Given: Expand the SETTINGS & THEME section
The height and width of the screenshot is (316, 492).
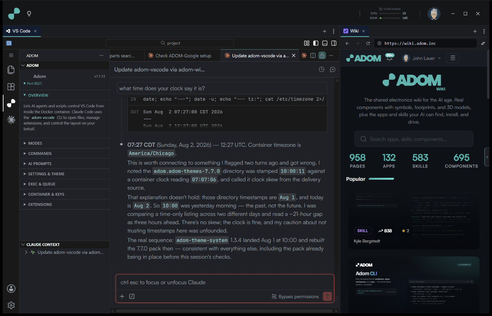Looking at the screenshot, I should tap(64, 174).
